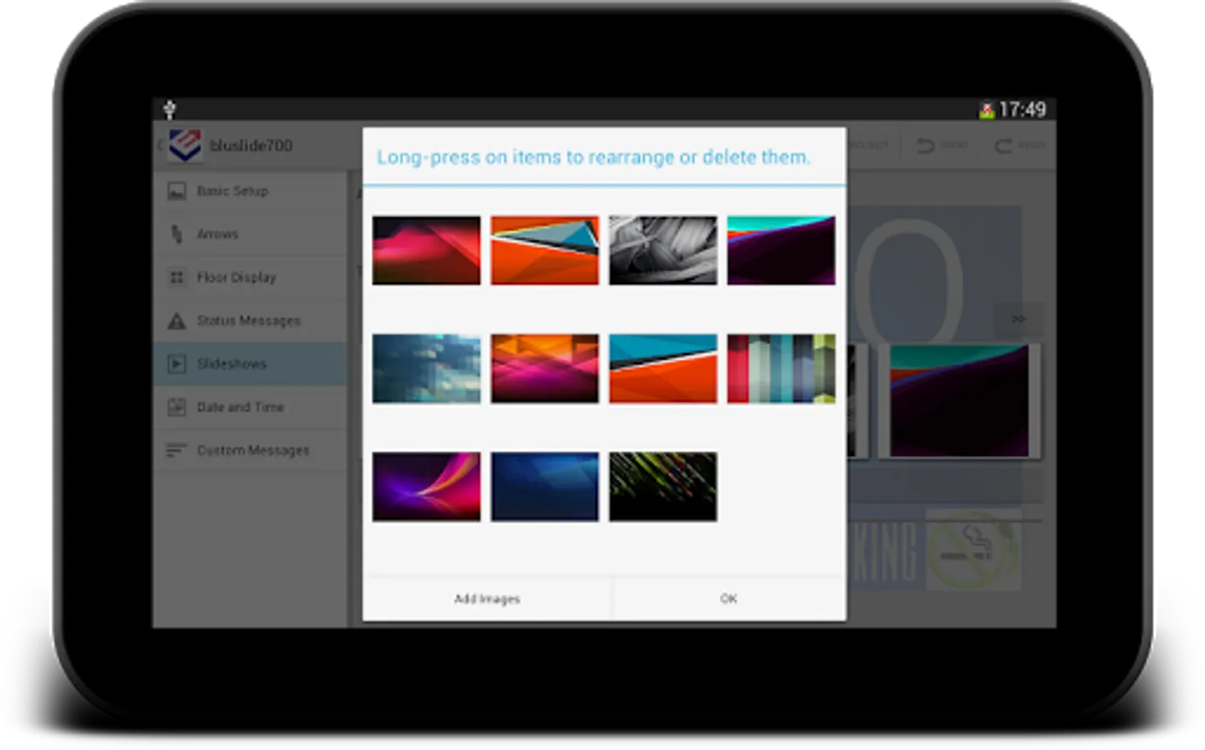Open the Status Messages warning triangle icon
Viewport: 1205px width, 750px height.
pos(177,321)
